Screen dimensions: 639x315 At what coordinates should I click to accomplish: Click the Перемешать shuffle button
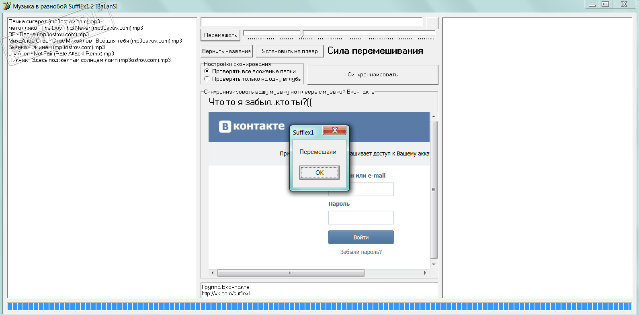(x=220, y=35)
